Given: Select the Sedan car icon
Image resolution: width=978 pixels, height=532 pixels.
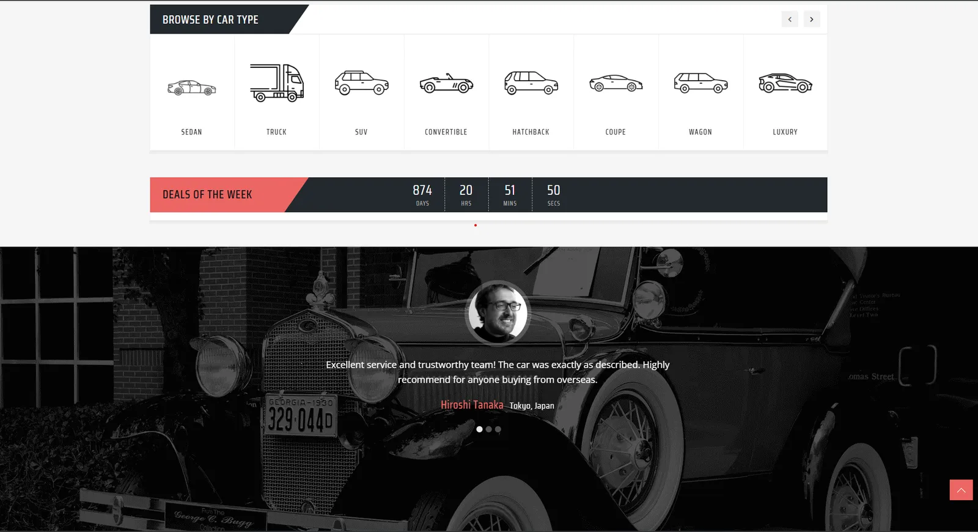Looking at the screenshot, I should [x=192, y=88].
